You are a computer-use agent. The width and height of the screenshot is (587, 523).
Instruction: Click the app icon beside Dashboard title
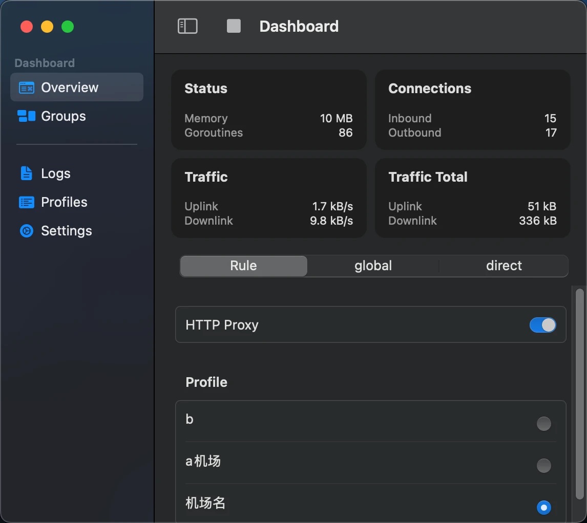(234, 26)
